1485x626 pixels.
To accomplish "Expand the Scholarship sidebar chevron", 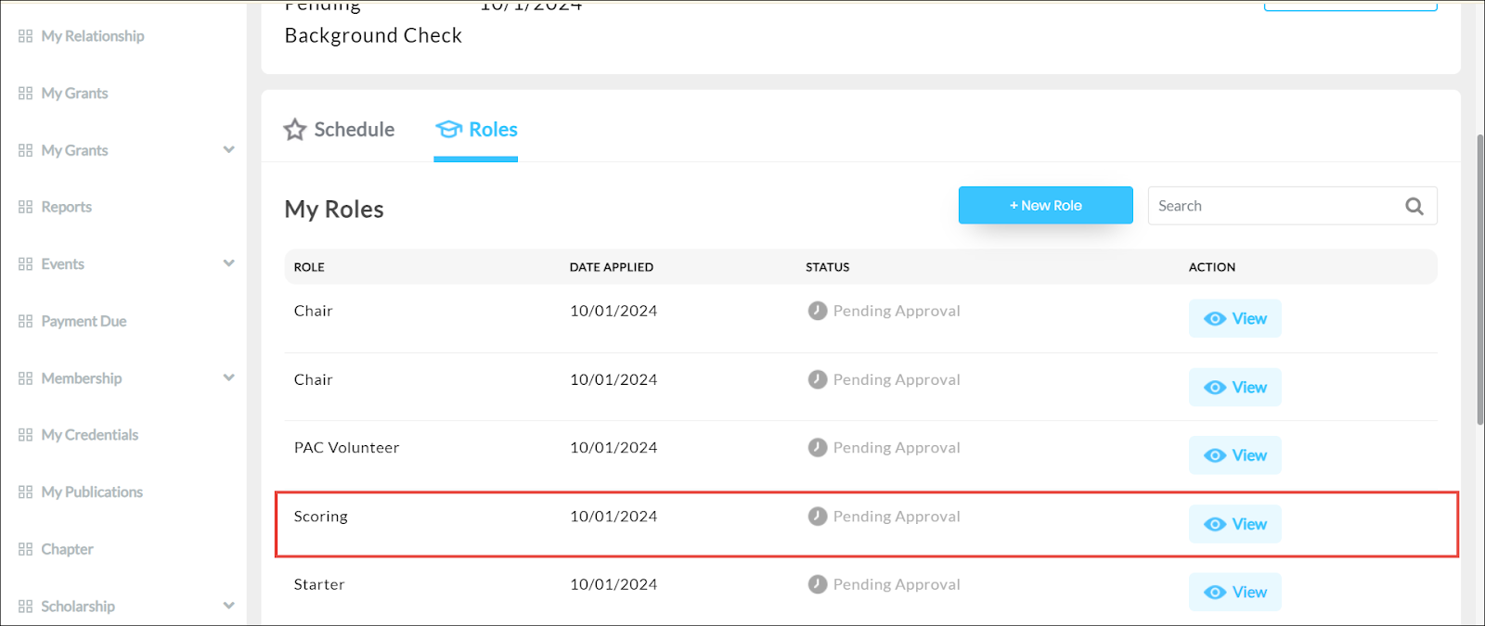I will pos(229,606).
